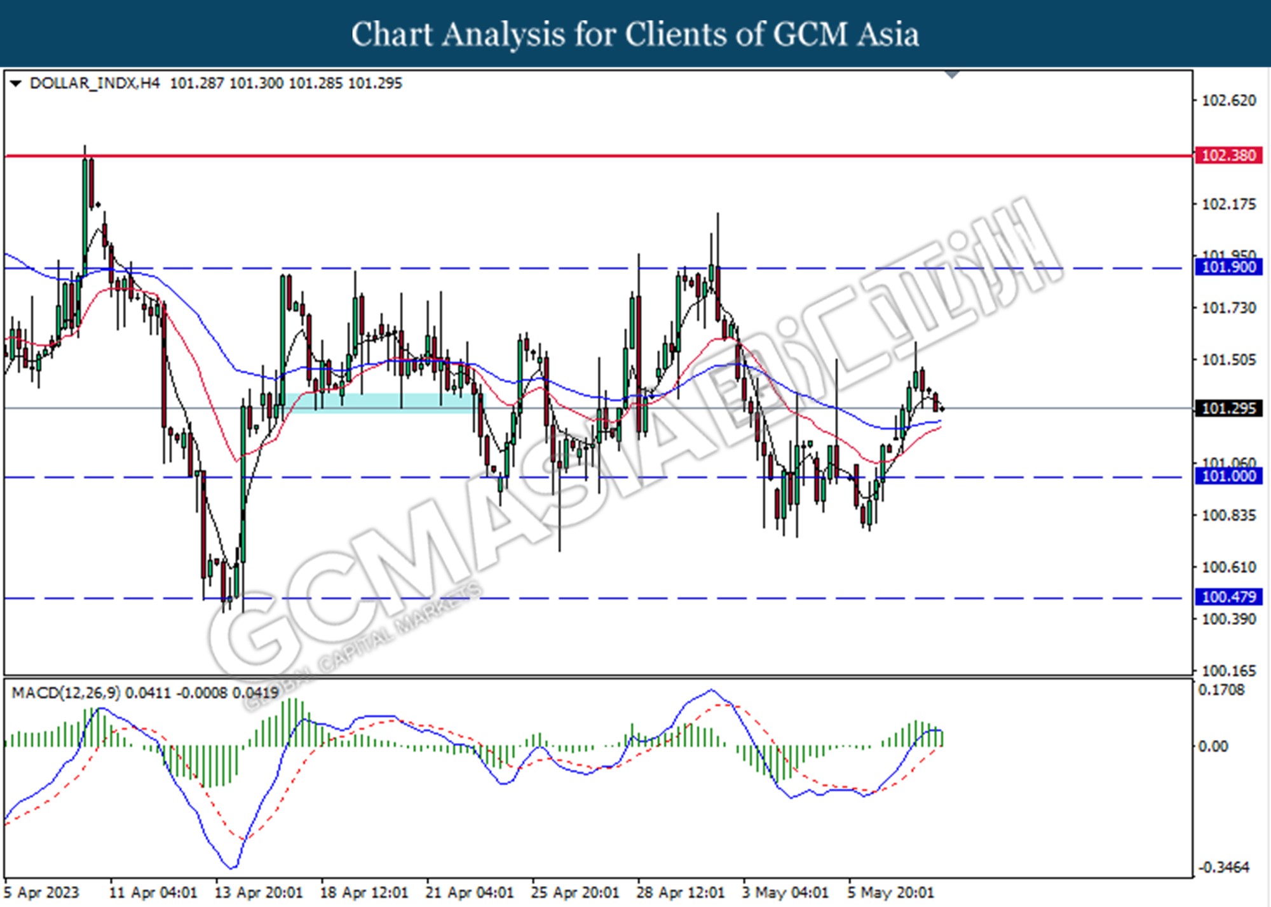Click the 101.505 price scale value

pyautogui.click(x=1228, y=360)
